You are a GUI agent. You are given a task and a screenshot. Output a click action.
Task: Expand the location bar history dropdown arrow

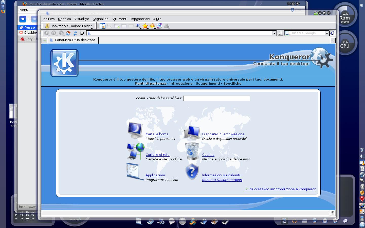click(x=274, y=33)
